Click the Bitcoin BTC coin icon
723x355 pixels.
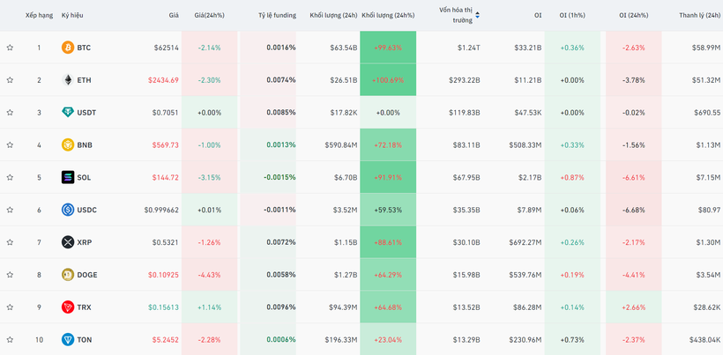point(68,48)
